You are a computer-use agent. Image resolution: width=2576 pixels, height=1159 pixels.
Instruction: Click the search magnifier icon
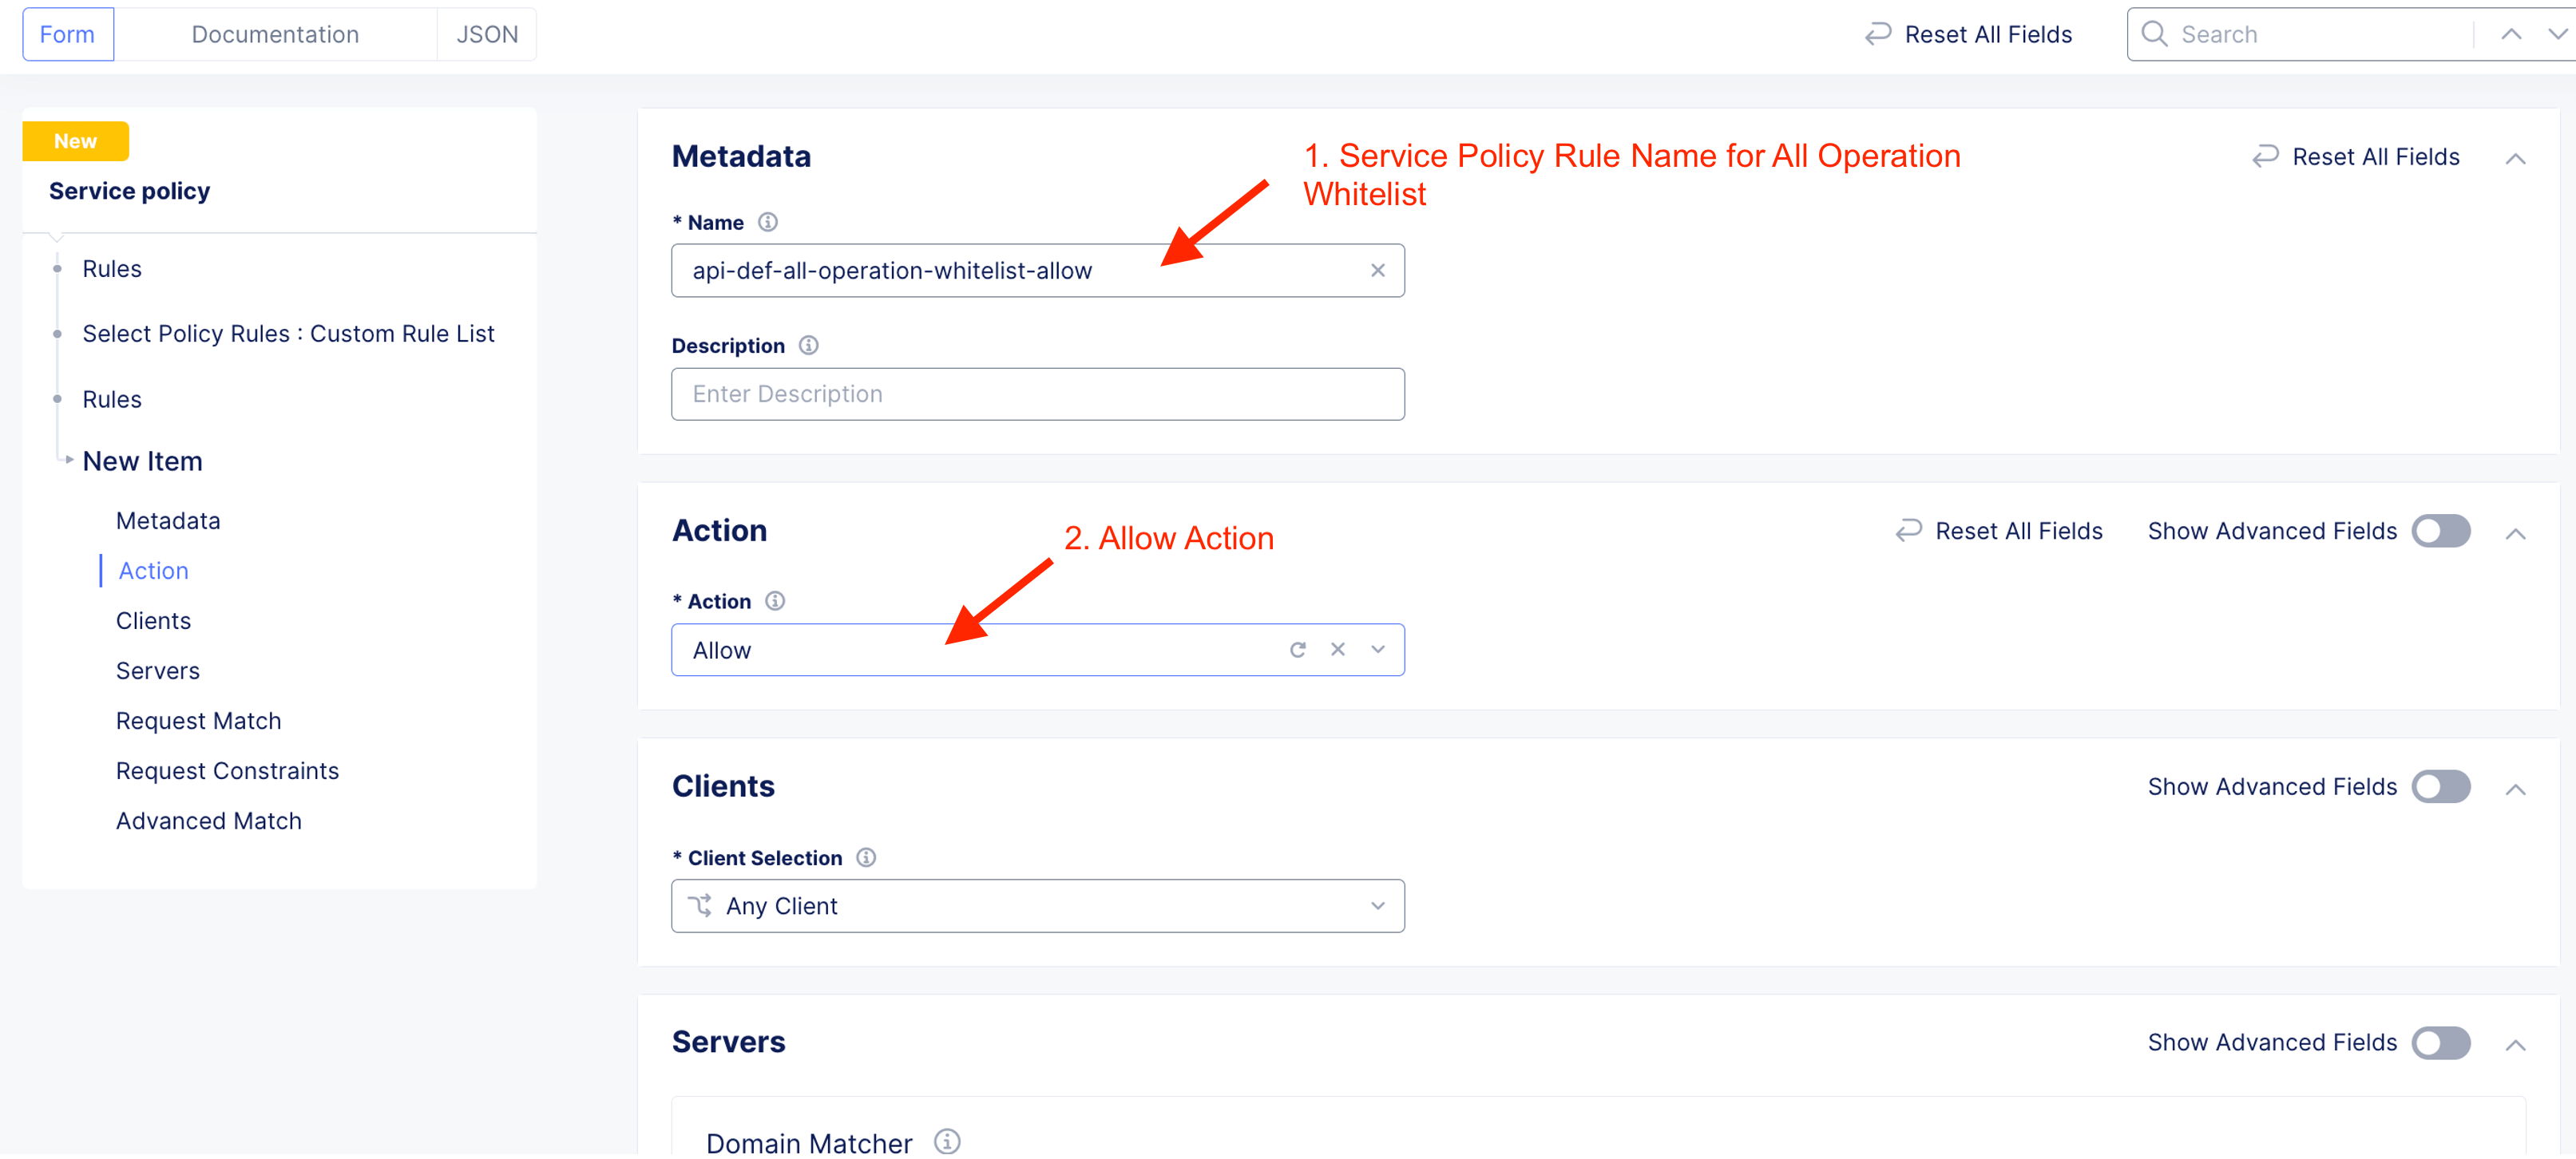coord(2154,34)
